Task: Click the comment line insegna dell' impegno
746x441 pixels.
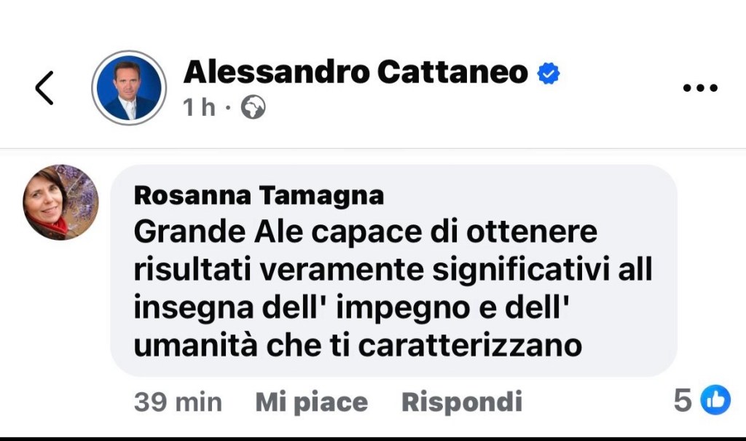Action: 353,308
